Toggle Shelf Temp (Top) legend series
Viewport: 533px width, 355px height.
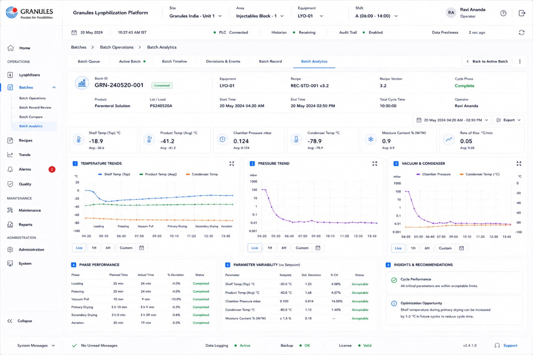[114, 174]
